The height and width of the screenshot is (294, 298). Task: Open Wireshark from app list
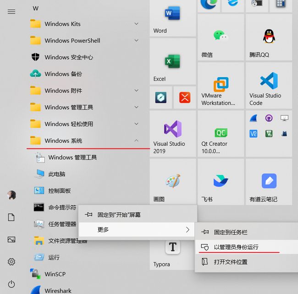84,289
